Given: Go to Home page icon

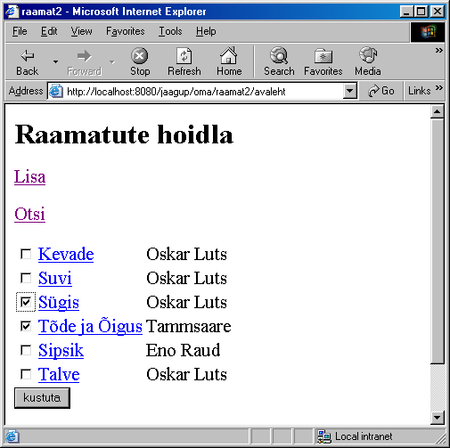Looking at the screenshot, I should click(228, 55).
